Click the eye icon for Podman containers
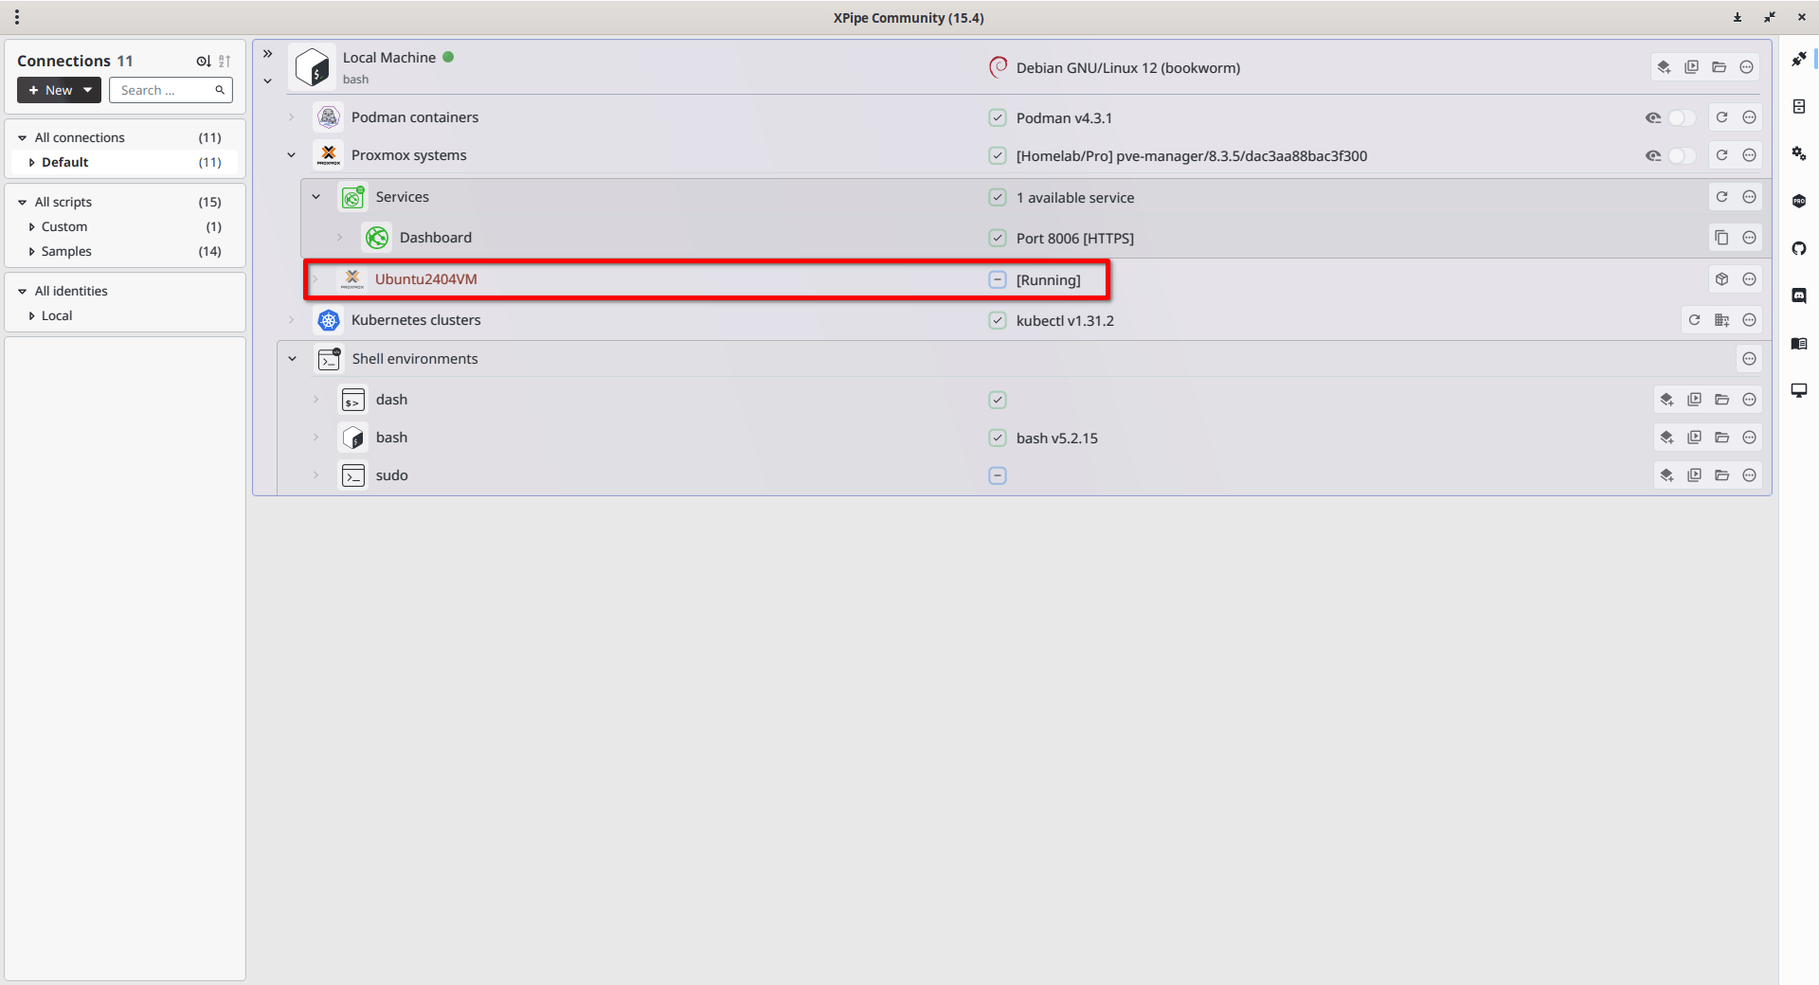 pyautogui.click(x=1653, y=117)
